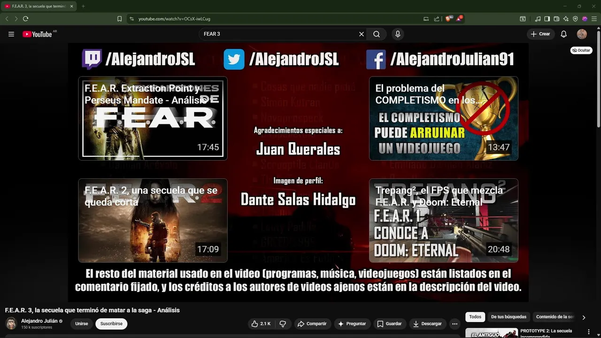
Task: Share this page from address bar
Action: (437, 19)
